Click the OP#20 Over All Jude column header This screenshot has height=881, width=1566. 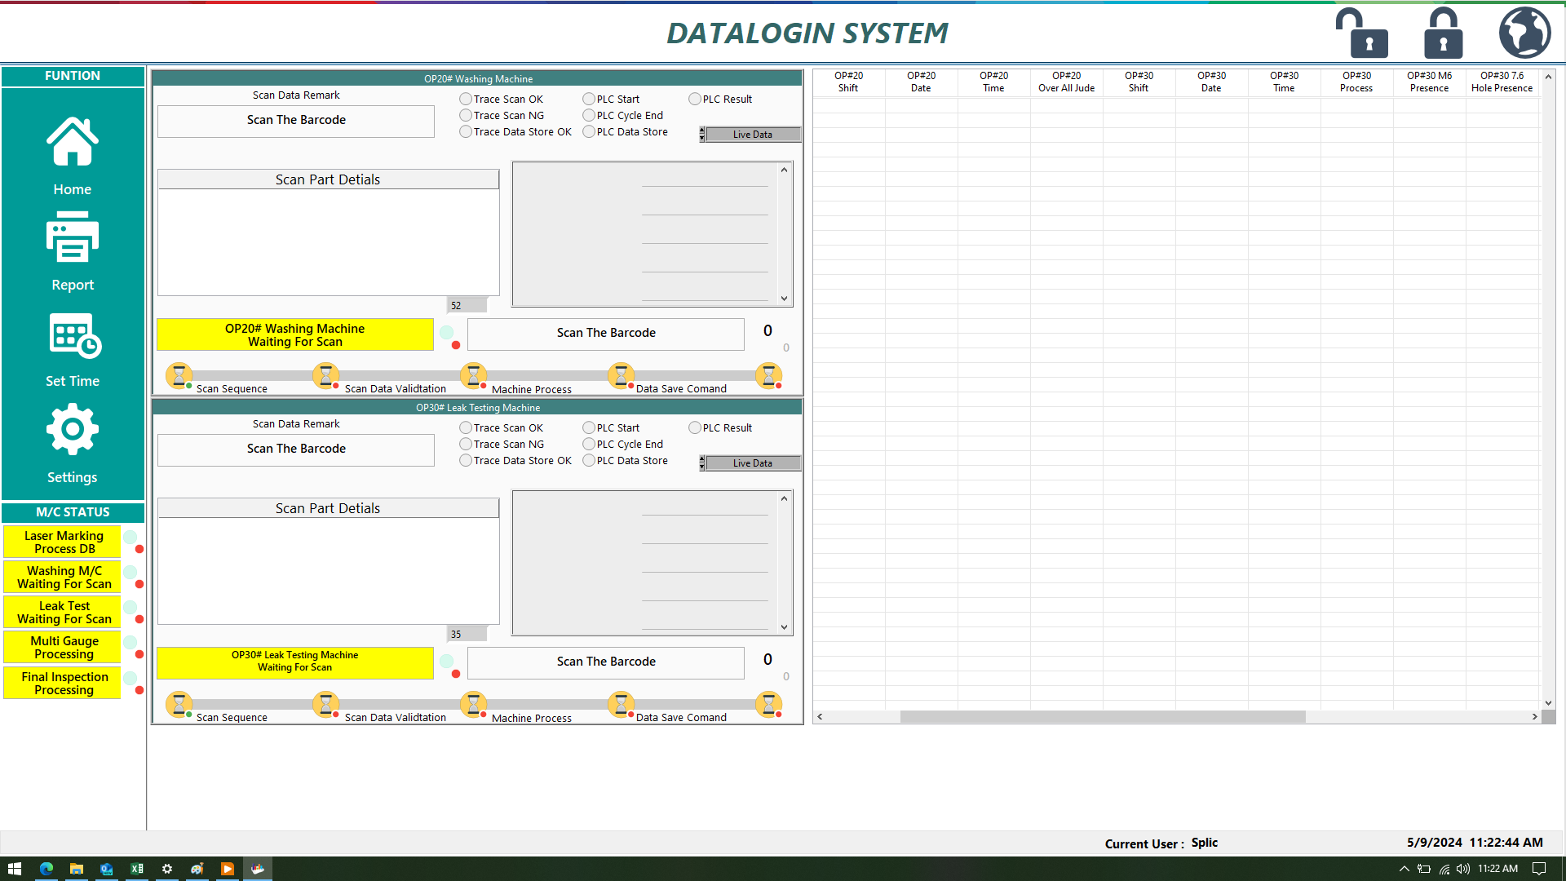pyautogui.click(x=1066, y=82)
